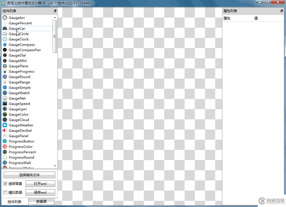Select the GaugeArc control icon

(x=5, y=18)
